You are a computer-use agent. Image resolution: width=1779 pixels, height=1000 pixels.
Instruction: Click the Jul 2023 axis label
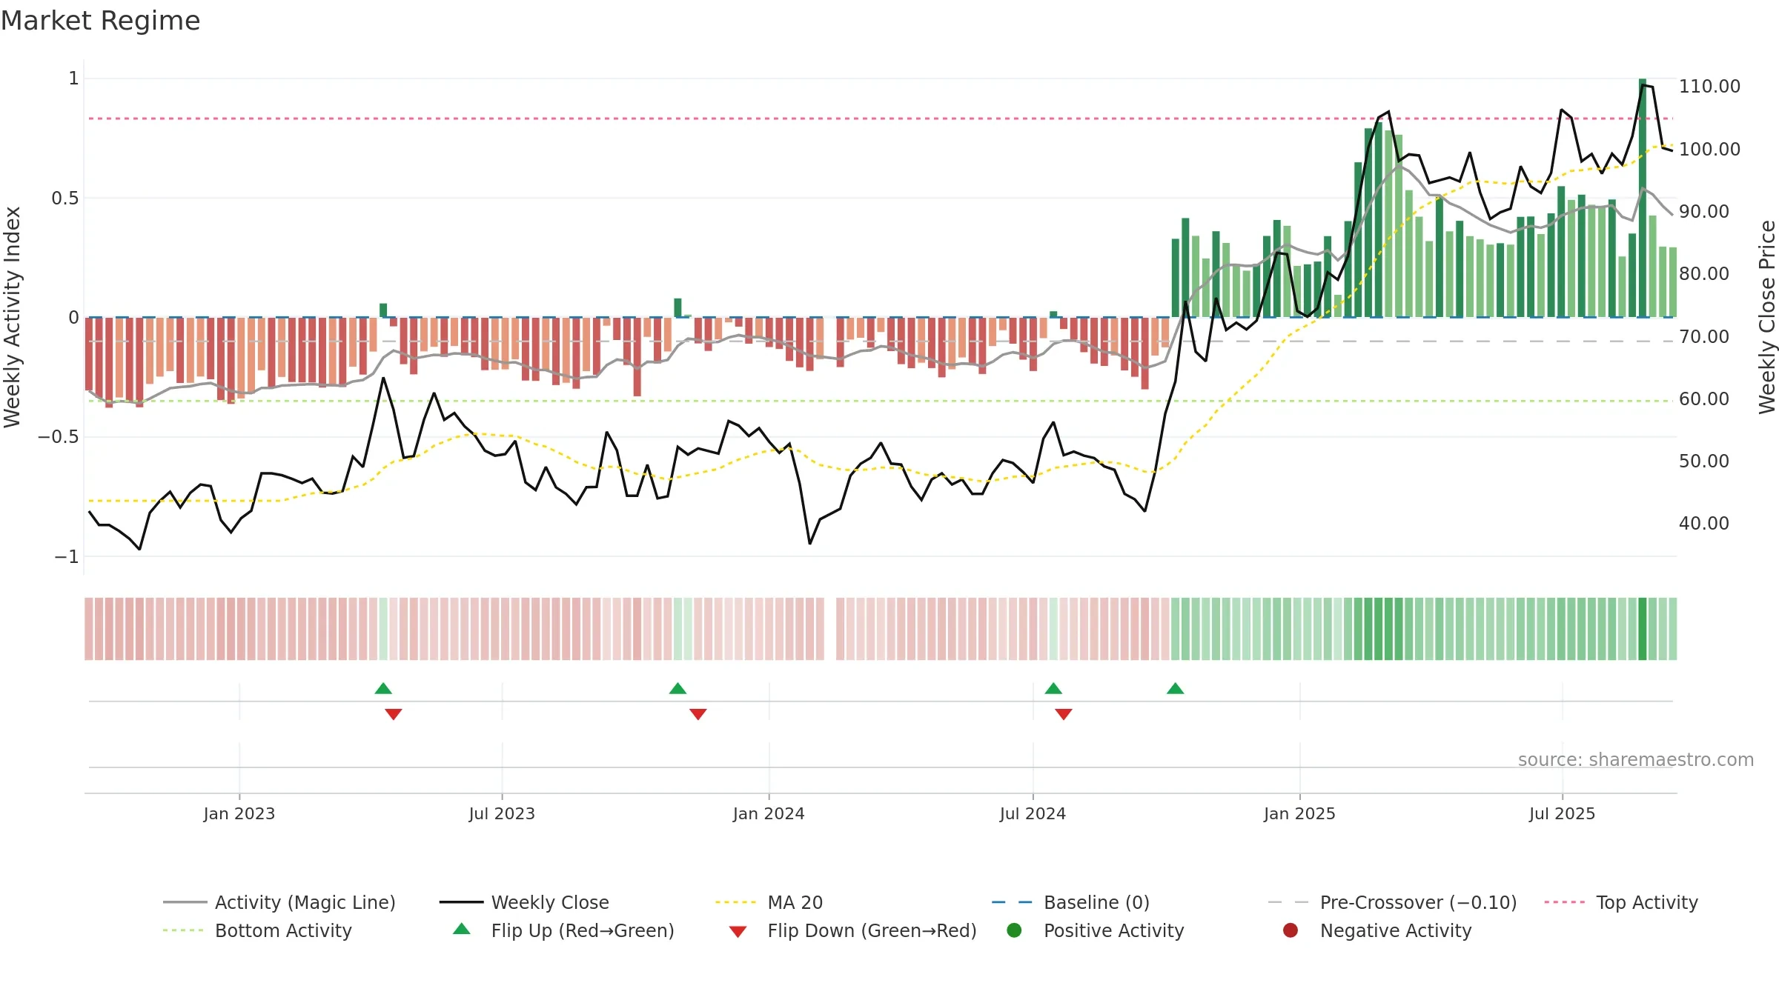(x=502, y=814)
